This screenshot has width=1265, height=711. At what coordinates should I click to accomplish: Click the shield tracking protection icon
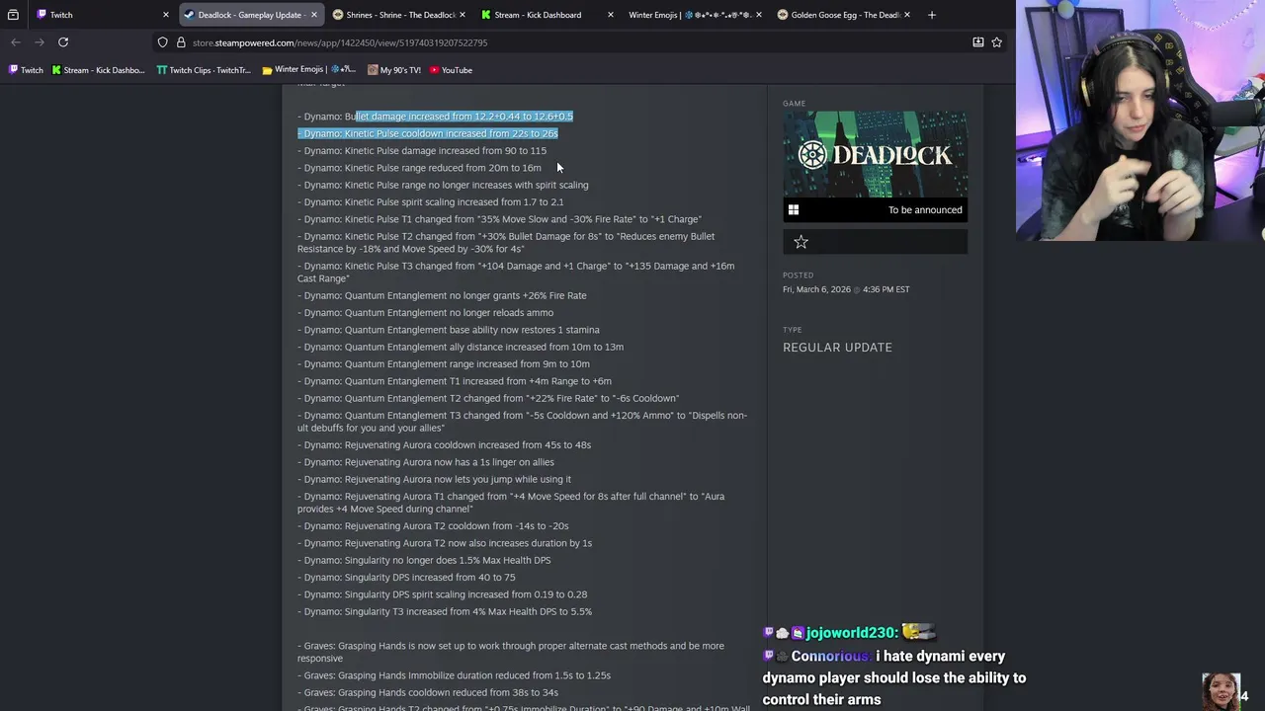162,42
